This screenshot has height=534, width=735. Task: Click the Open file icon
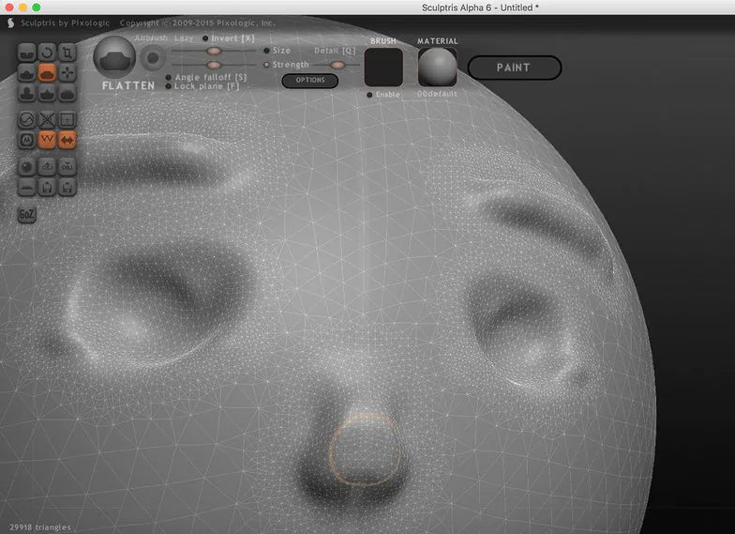click(x=47, y=188)
